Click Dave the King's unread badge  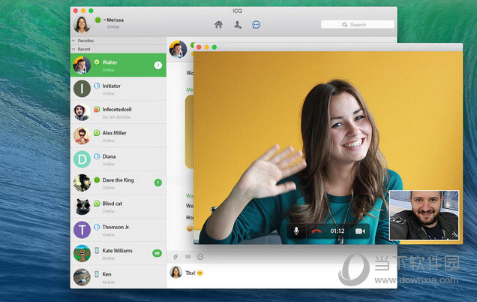[x=158, y=183]
